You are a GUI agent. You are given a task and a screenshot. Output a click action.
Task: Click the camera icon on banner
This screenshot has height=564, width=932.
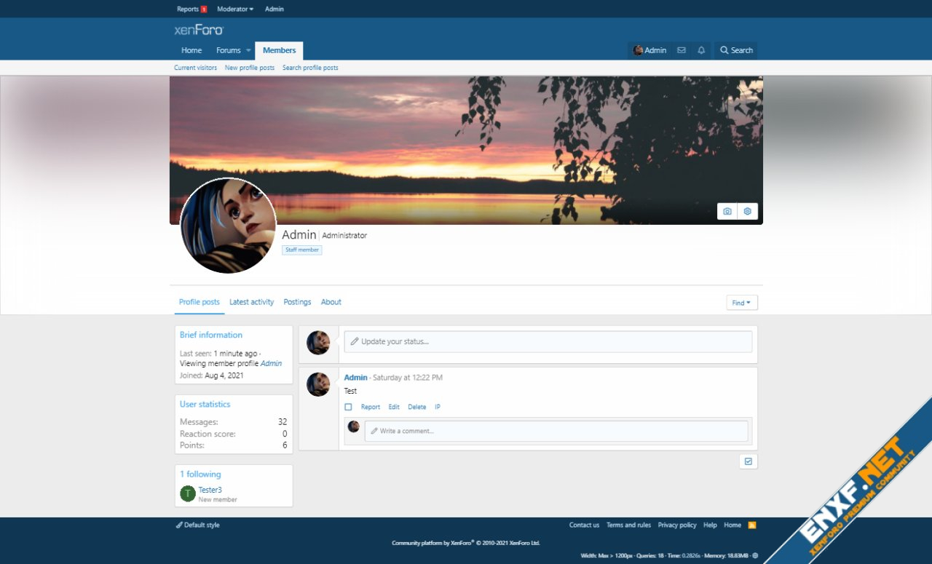pos(727,211)
